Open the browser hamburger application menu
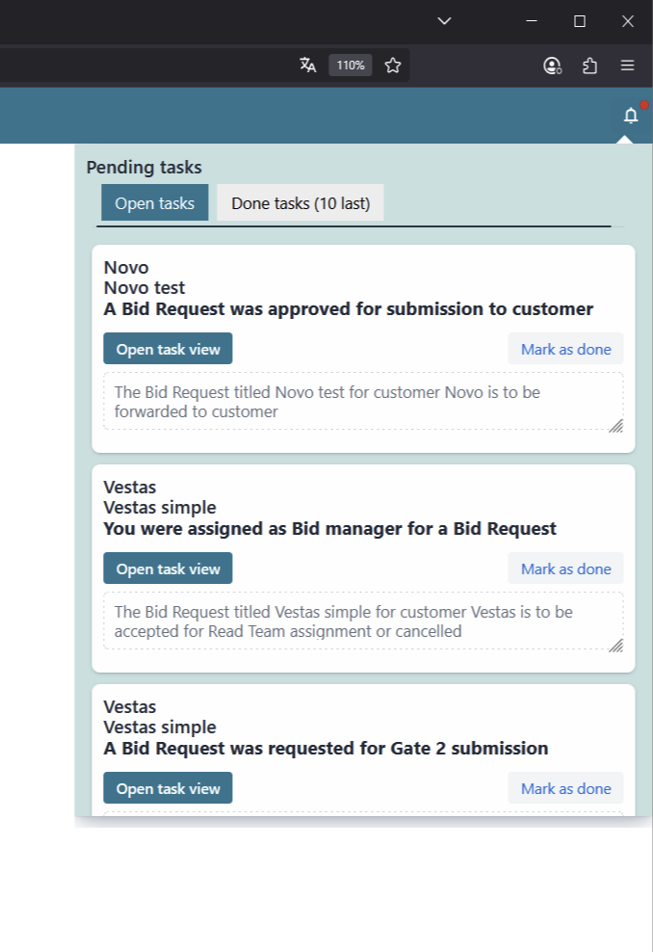Image resolution: width=653 pixels, height=952 pixels. click(x=627, y=66)
